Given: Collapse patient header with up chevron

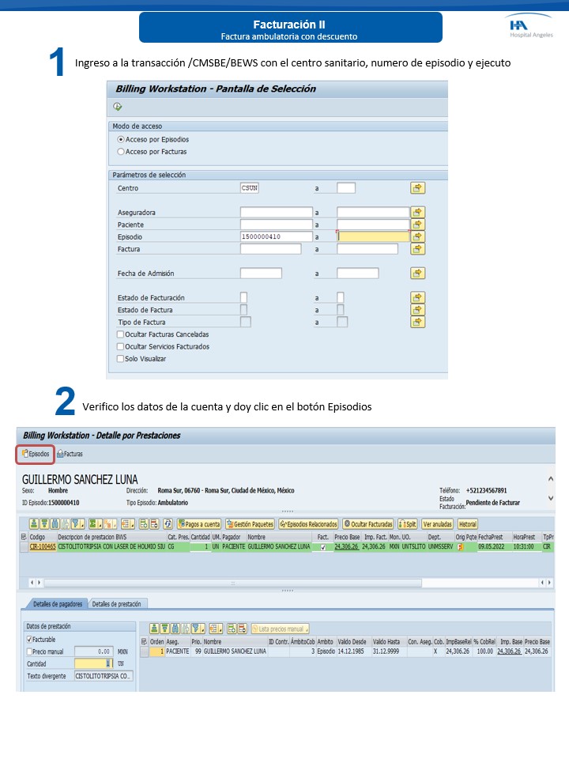Looking at the screenshot, I should click(x=550, y=479).
